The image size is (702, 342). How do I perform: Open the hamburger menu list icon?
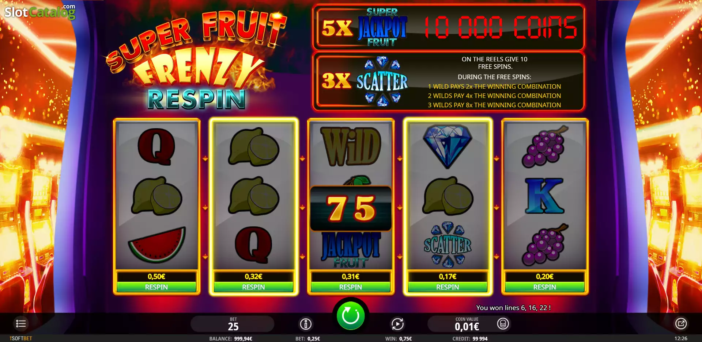click(x=21, y=323)
